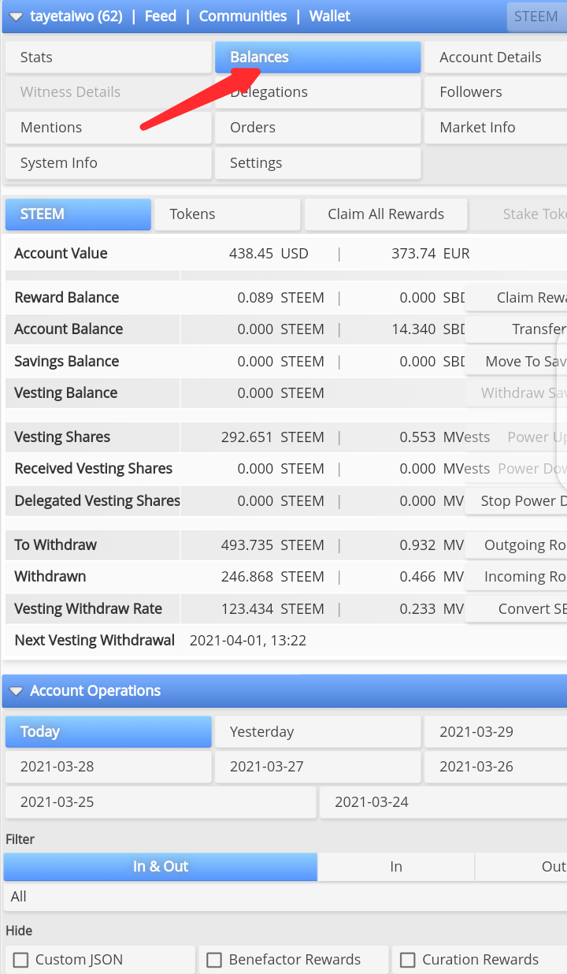Click the Move To Savings button
Image resolution: width=567 pixels, height=974 pixels.
[516, 362]
